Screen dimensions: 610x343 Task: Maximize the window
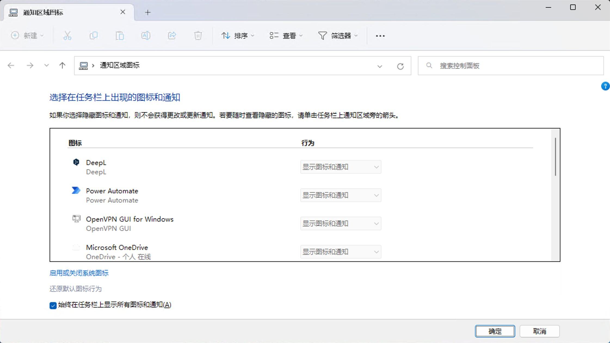[x=573, y=7]
